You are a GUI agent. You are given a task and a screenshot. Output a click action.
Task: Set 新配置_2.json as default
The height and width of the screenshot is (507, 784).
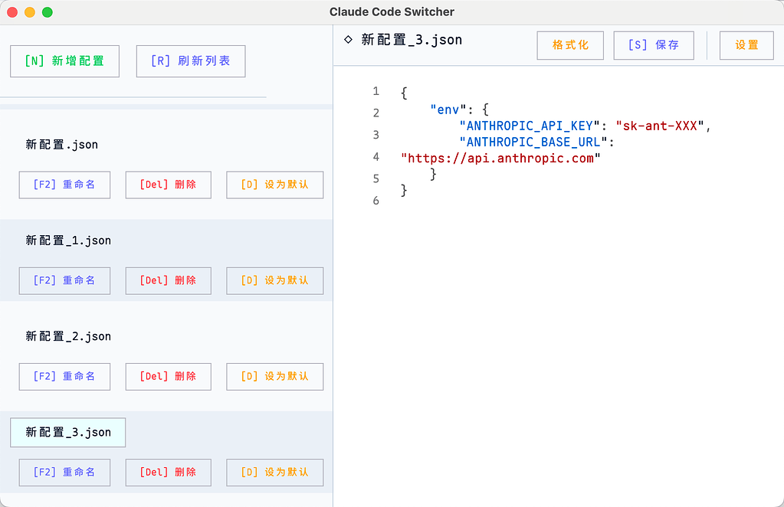(x=274, y=377)
